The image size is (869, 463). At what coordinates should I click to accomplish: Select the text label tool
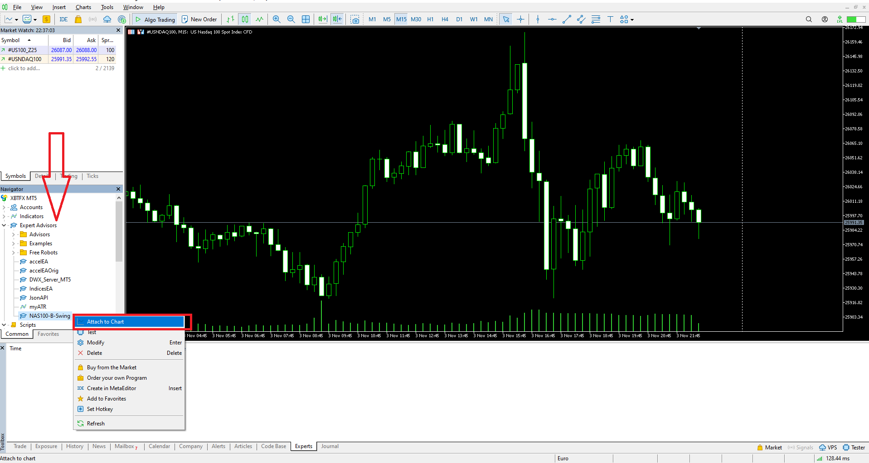point(610,19)
